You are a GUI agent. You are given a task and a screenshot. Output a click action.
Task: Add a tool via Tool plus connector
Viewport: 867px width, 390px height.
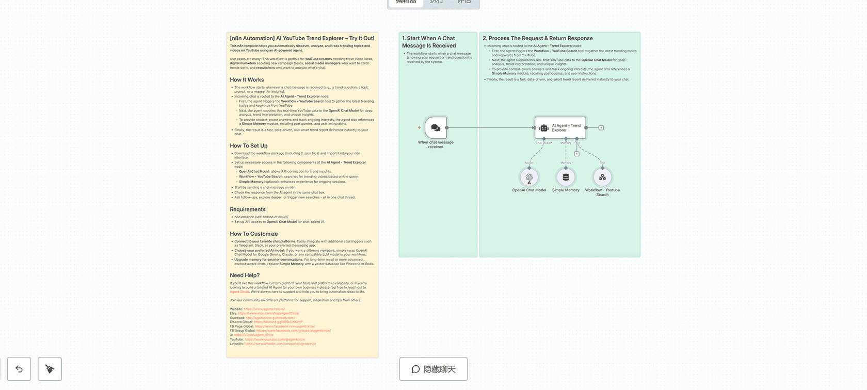(577, 154)
